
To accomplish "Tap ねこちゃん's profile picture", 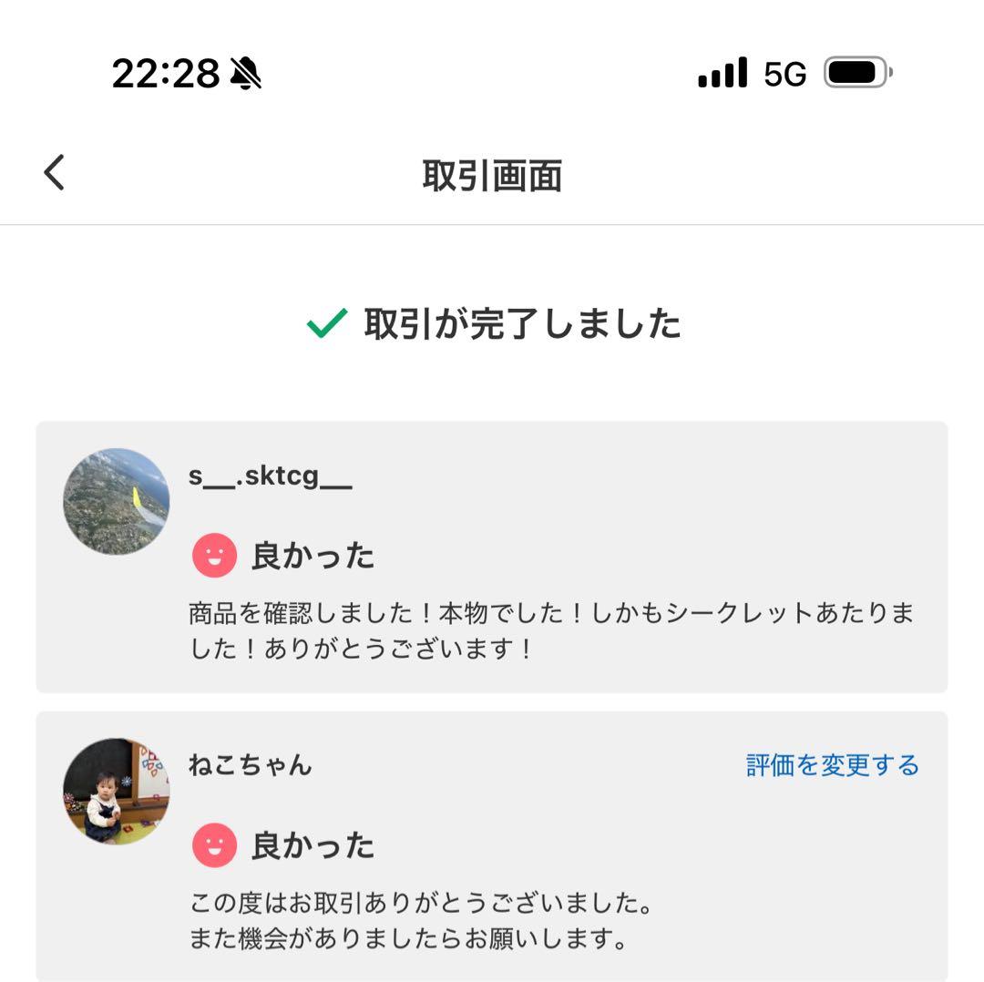I will [x=116, y=791].
